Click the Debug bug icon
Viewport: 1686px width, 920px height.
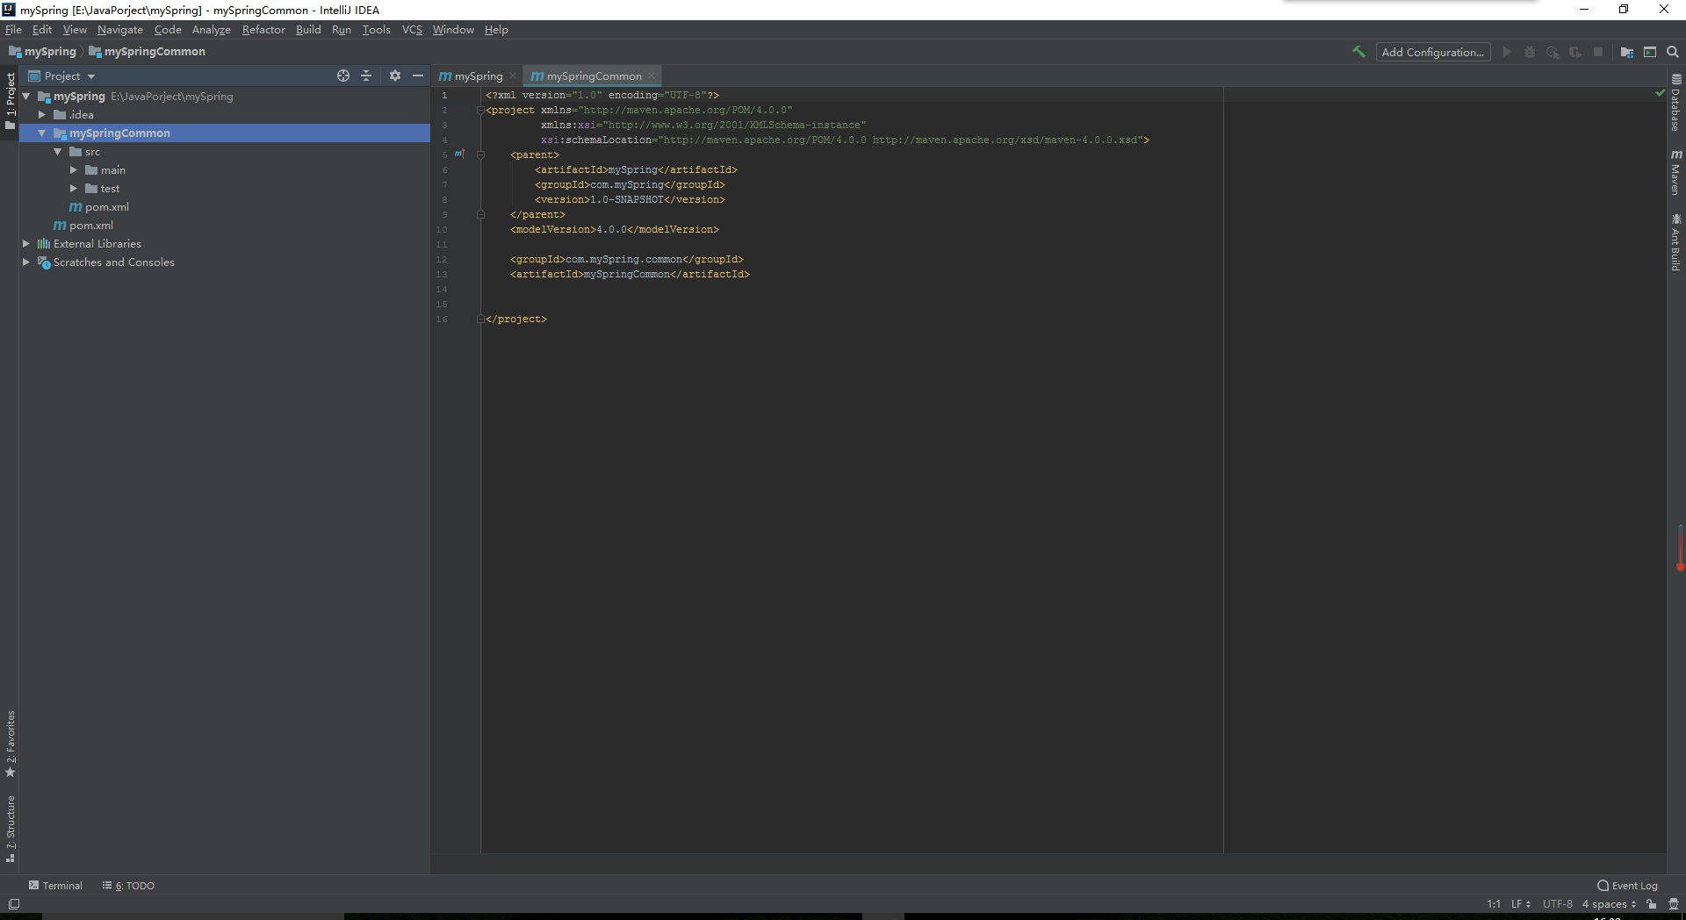pyautogui.click(x=1530, y=52)
